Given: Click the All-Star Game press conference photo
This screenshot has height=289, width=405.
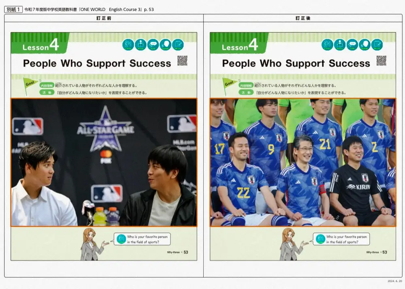Looking at the screenshot, I should click(104, 162).
